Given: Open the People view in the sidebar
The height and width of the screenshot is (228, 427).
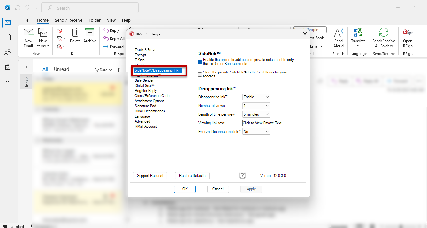Looking at the screenshot, I should pos(8,52).
